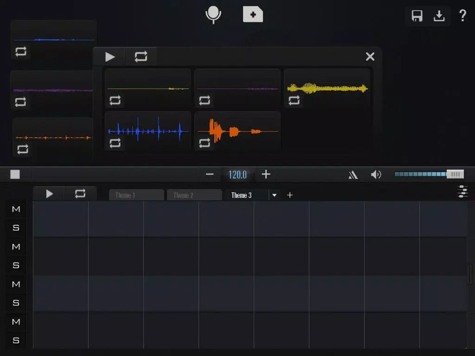Toggle loop on the blue waveform clip at top left
The height and width of the screenshot is (356, 475).
(21, 51)
